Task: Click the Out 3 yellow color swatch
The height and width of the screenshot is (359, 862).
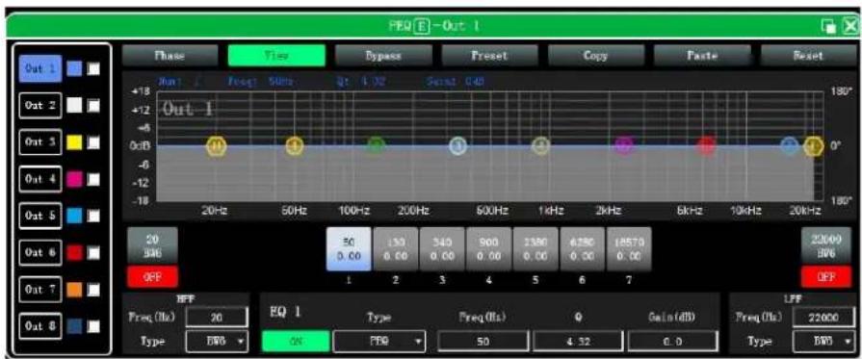Action: pos(74,142)
